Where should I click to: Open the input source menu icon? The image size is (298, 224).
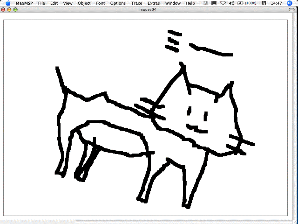[x=264, y=3]
